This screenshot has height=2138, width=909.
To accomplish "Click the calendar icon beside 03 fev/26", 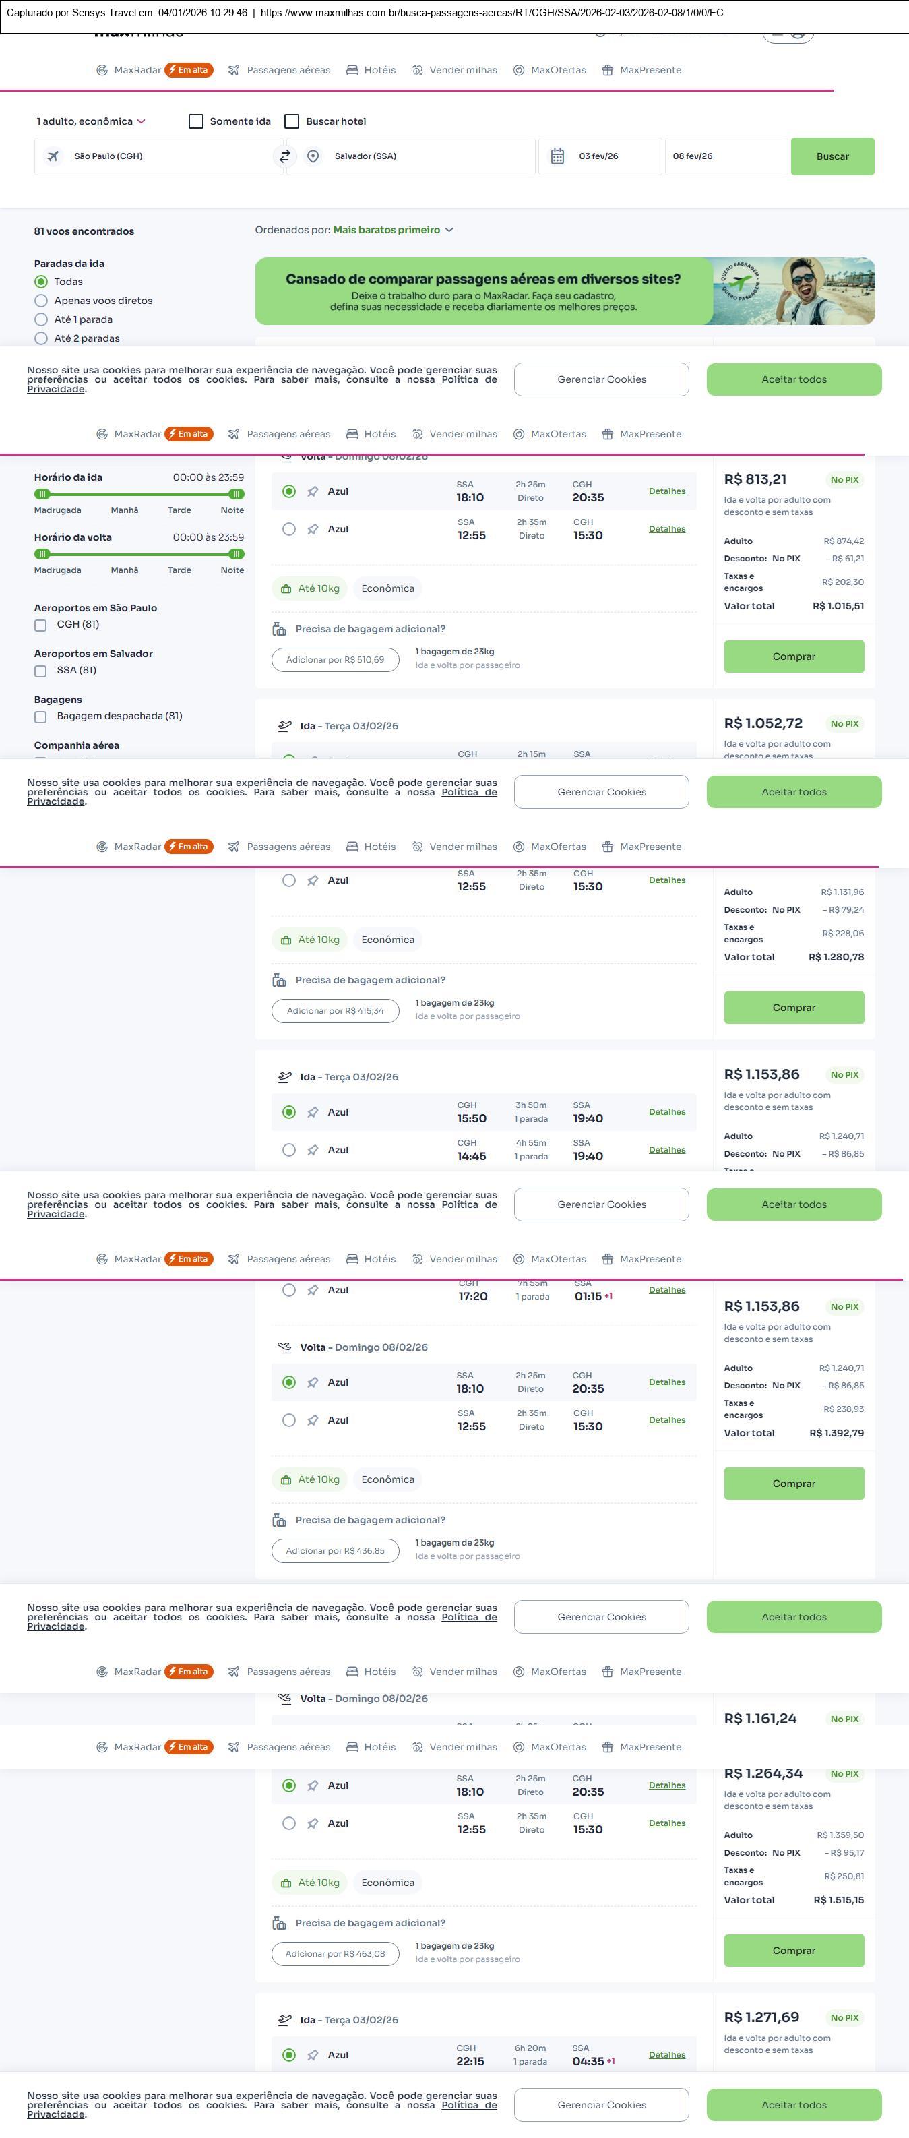I will click(x=557, y=156).
